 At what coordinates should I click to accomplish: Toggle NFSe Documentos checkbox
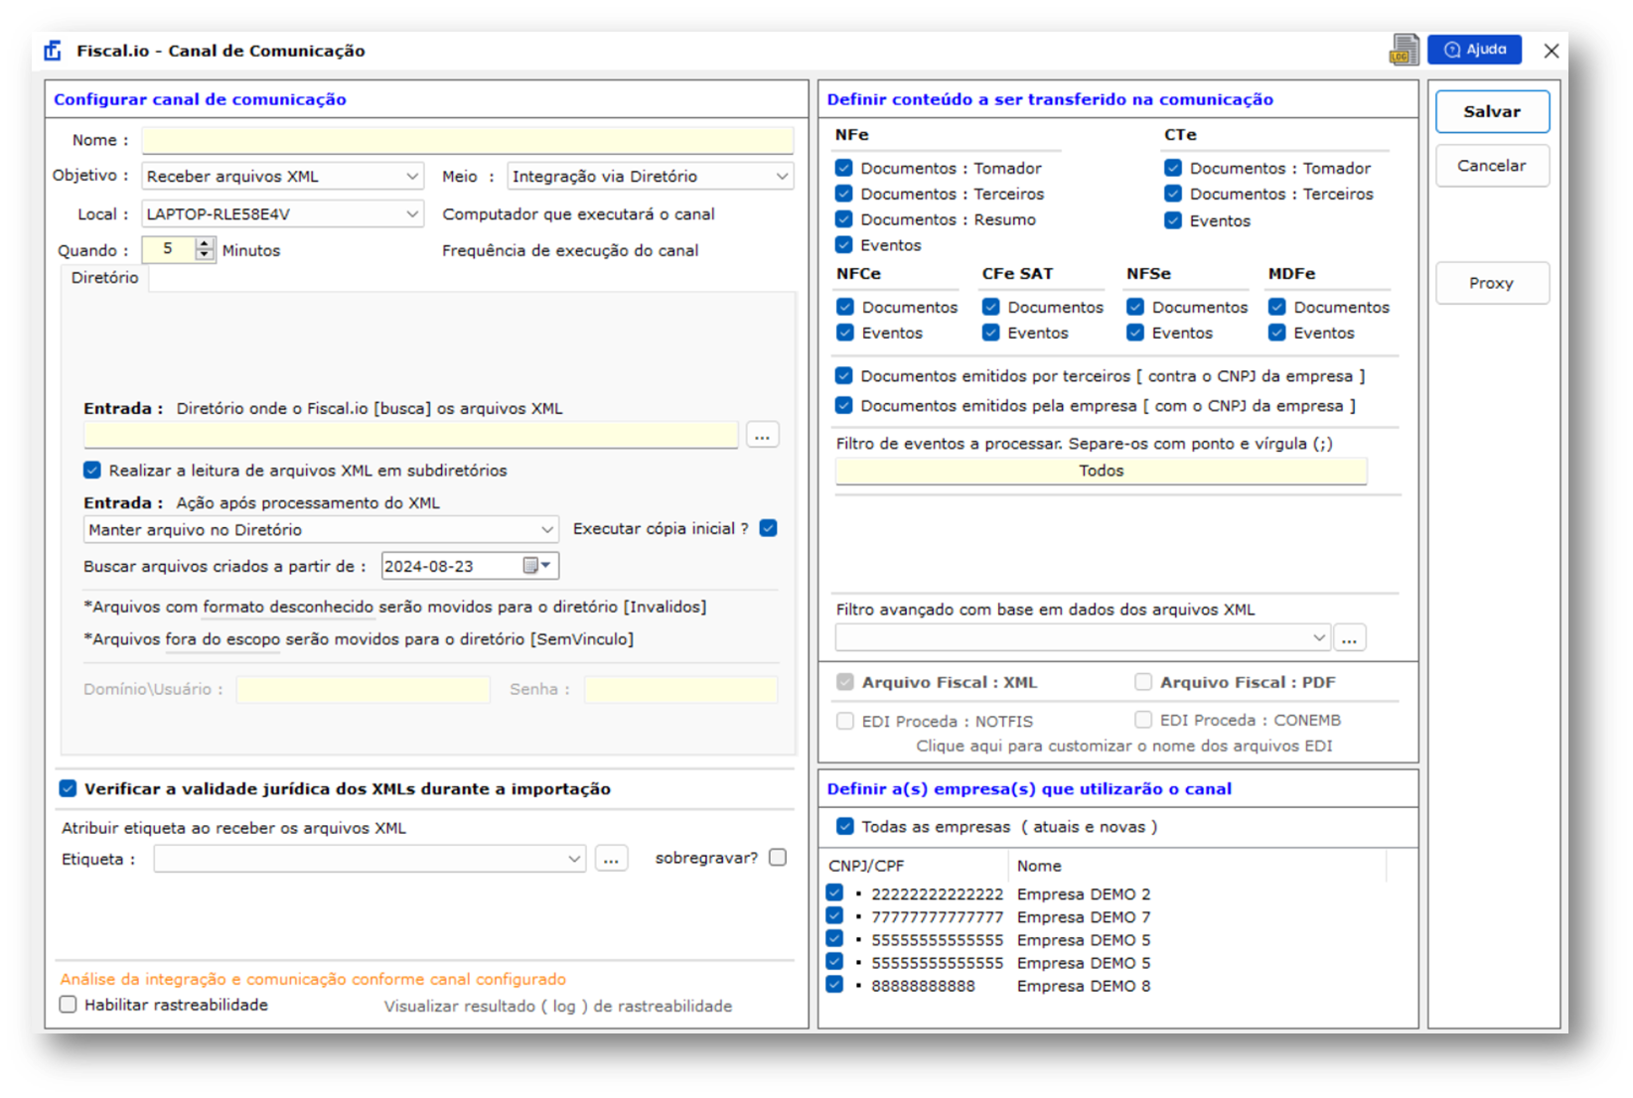click(1135, 307)
